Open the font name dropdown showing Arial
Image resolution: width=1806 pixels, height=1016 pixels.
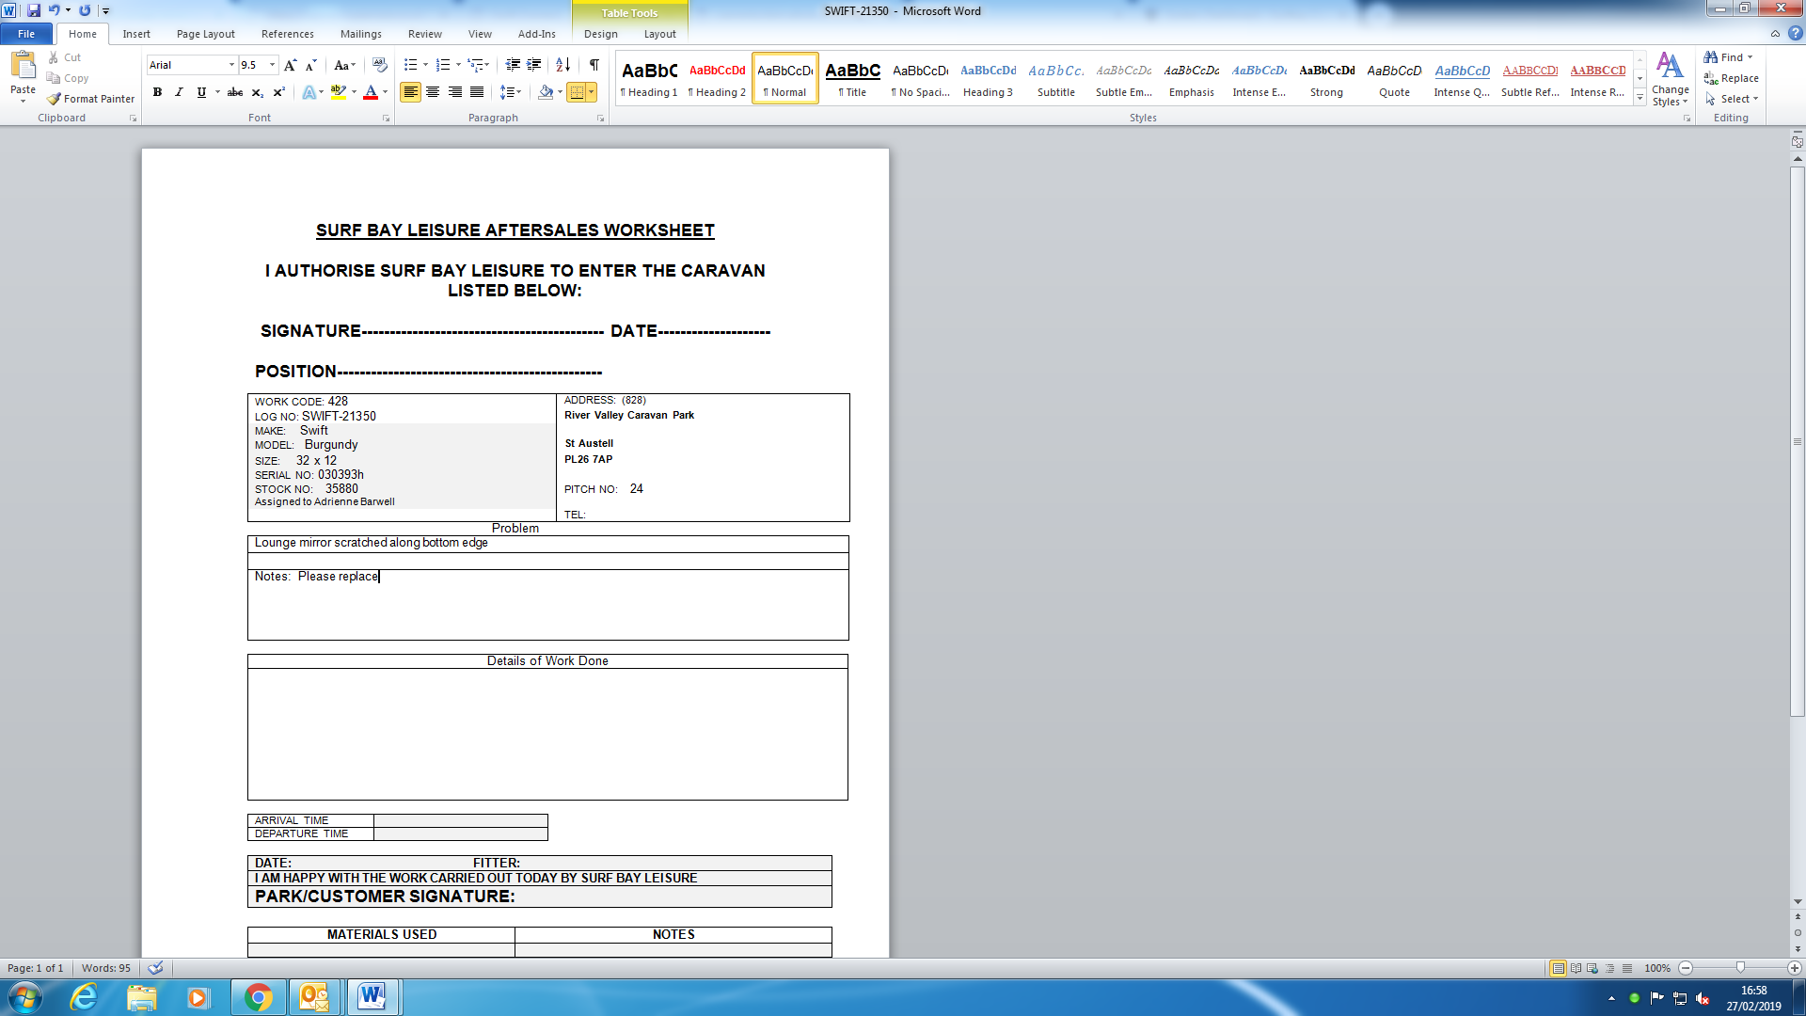231,65
